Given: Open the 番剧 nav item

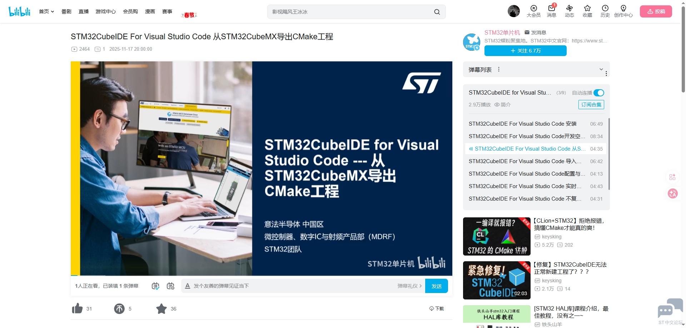Looking at the screenshot, I should coord(66,11).
